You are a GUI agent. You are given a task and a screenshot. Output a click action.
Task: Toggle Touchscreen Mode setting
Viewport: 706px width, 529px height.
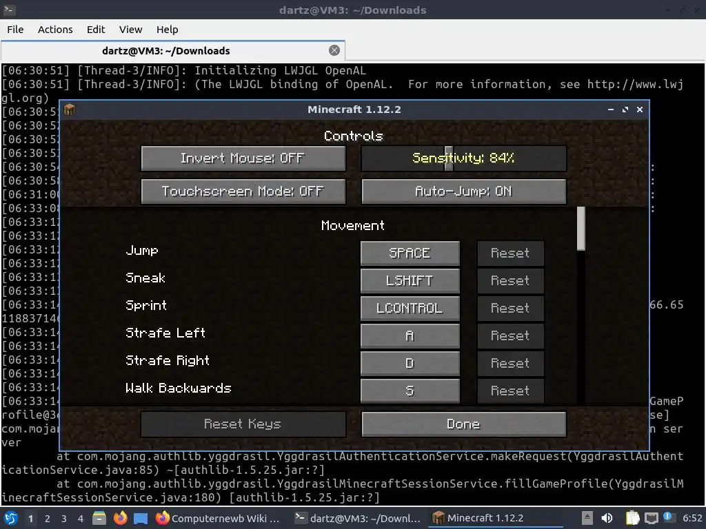coord(243,191)
